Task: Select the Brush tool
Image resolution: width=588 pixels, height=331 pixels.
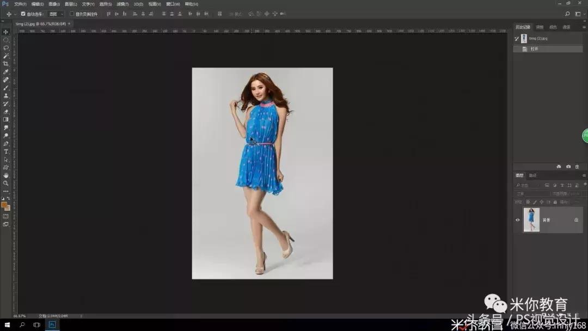Action: (x=6, y=88)
